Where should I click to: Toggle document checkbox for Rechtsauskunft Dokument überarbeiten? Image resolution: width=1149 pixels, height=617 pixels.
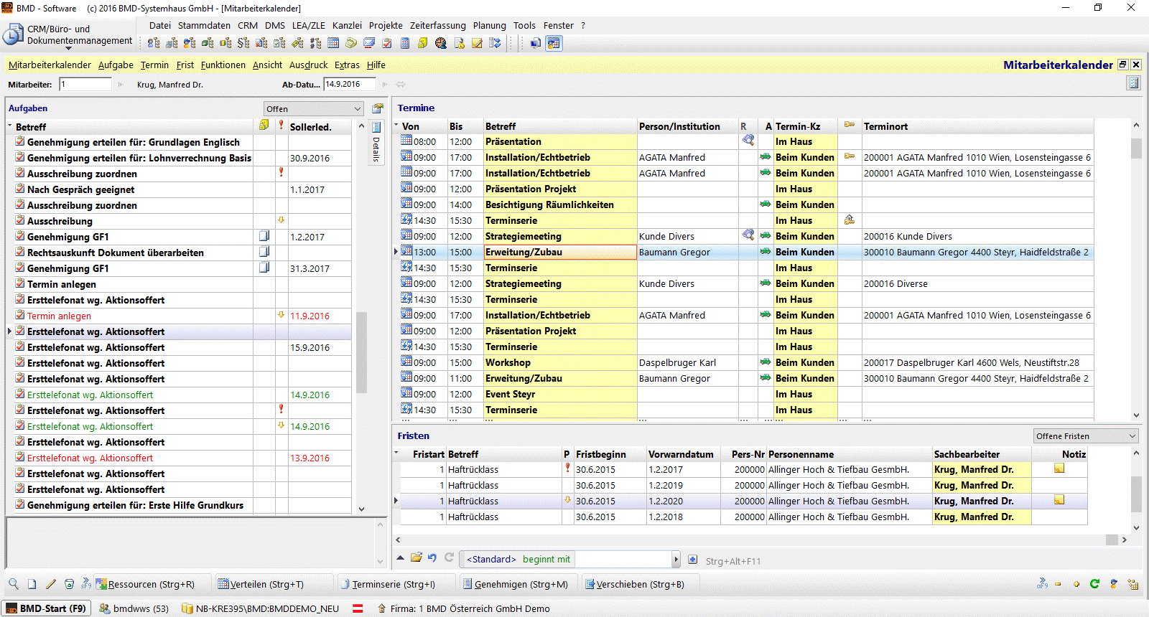(x=264, y=252)
